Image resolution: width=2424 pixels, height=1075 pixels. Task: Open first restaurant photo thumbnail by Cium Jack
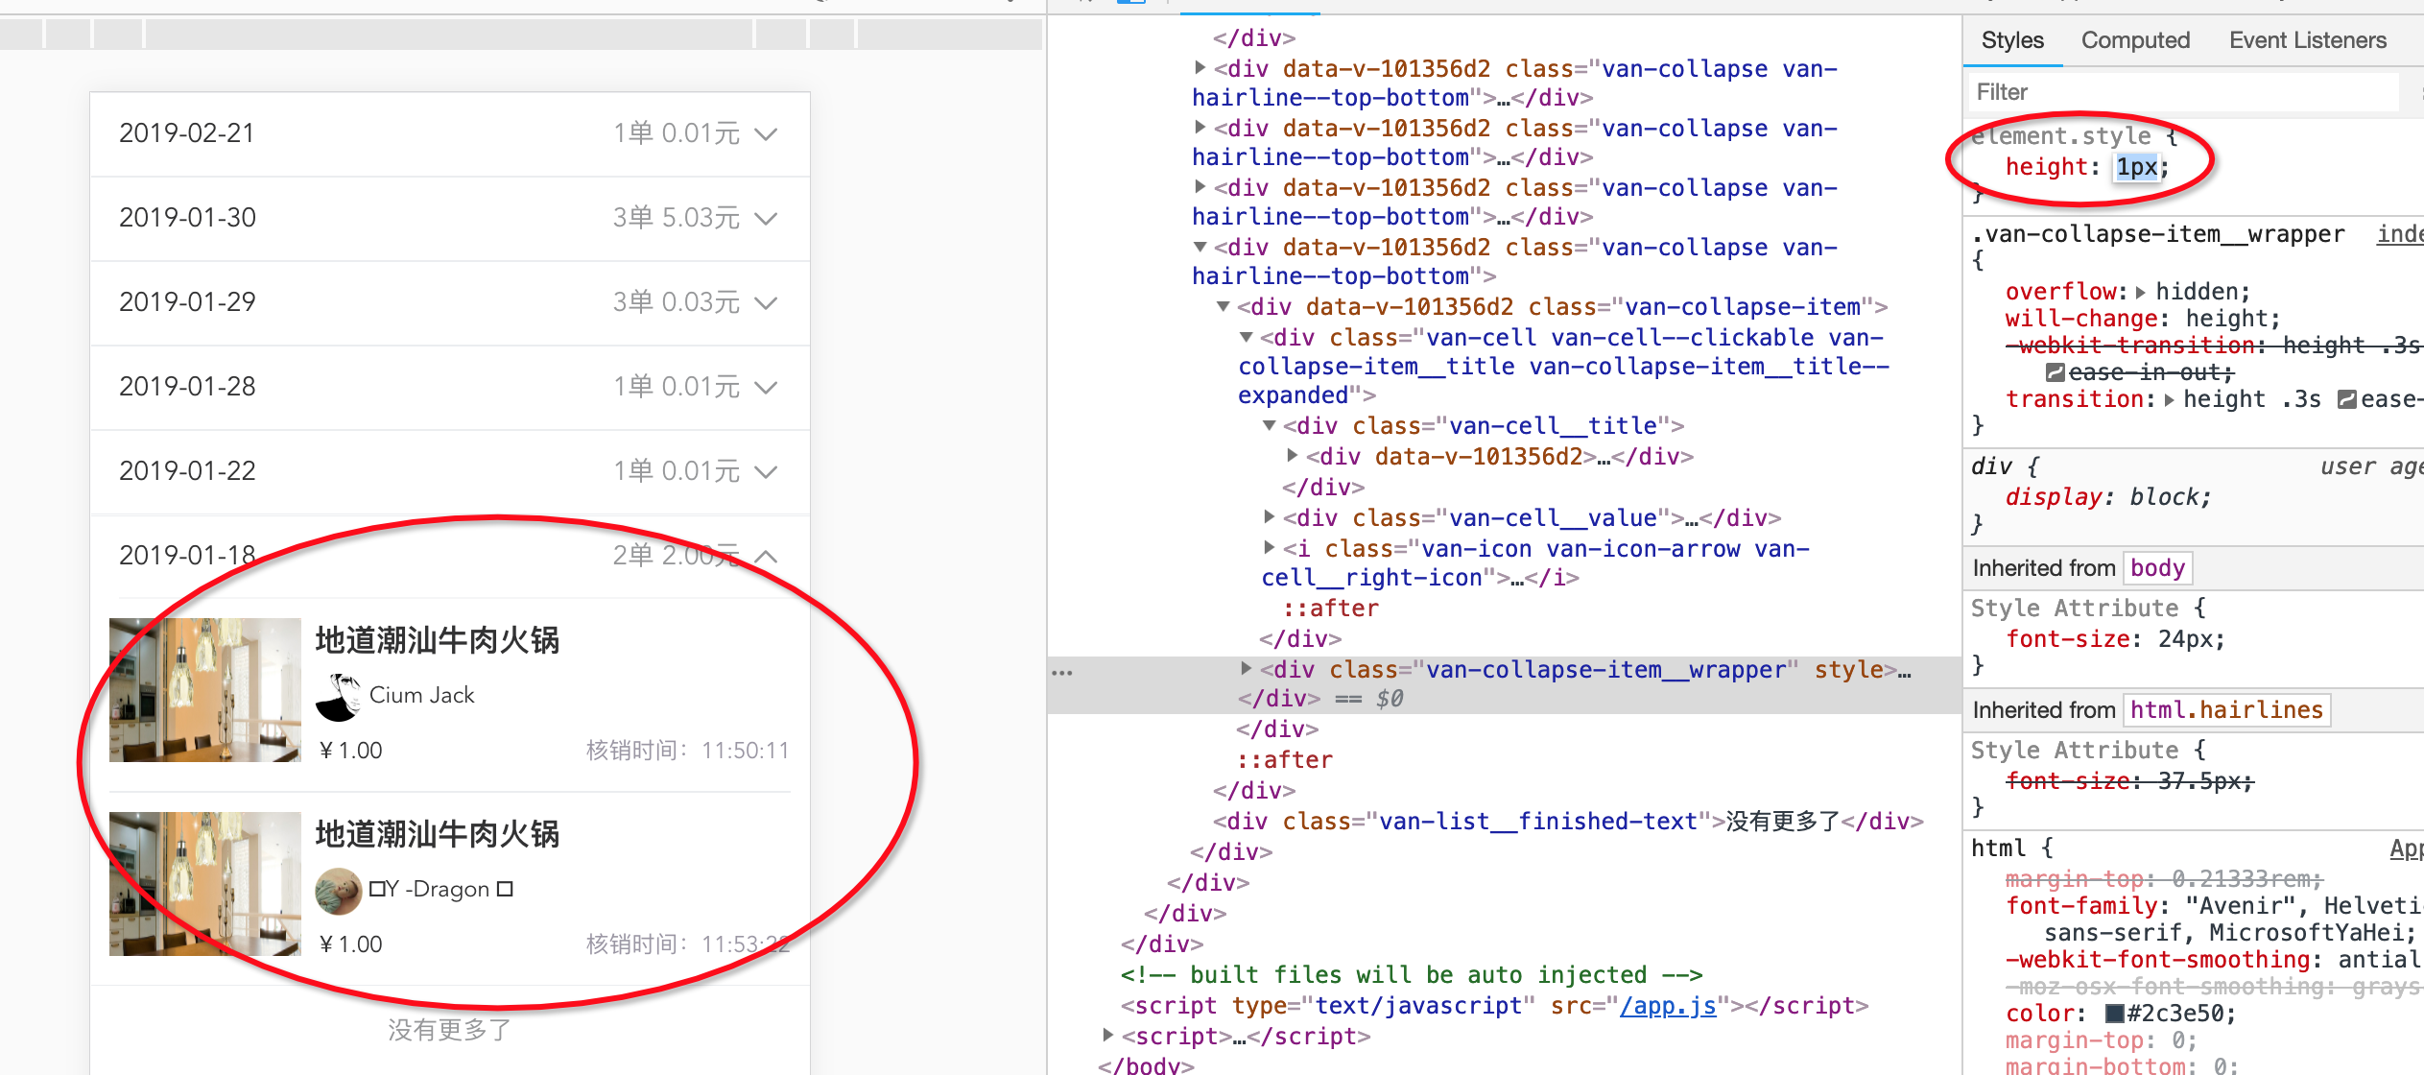(x=205, y=690)
